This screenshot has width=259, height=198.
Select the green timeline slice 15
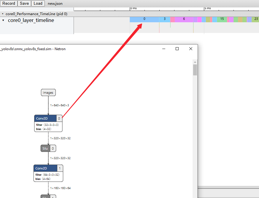pos(222,19)
